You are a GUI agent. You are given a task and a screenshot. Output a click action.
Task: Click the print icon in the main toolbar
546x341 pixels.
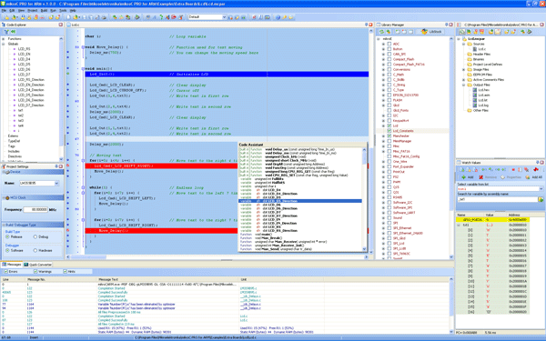coord(104,17)
